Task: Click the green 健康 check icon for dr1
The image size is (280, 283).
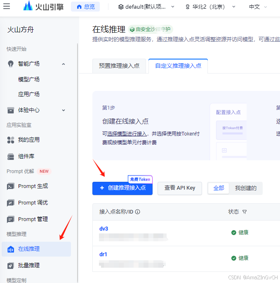Action: pyautogui.click(x=234, y=258)
